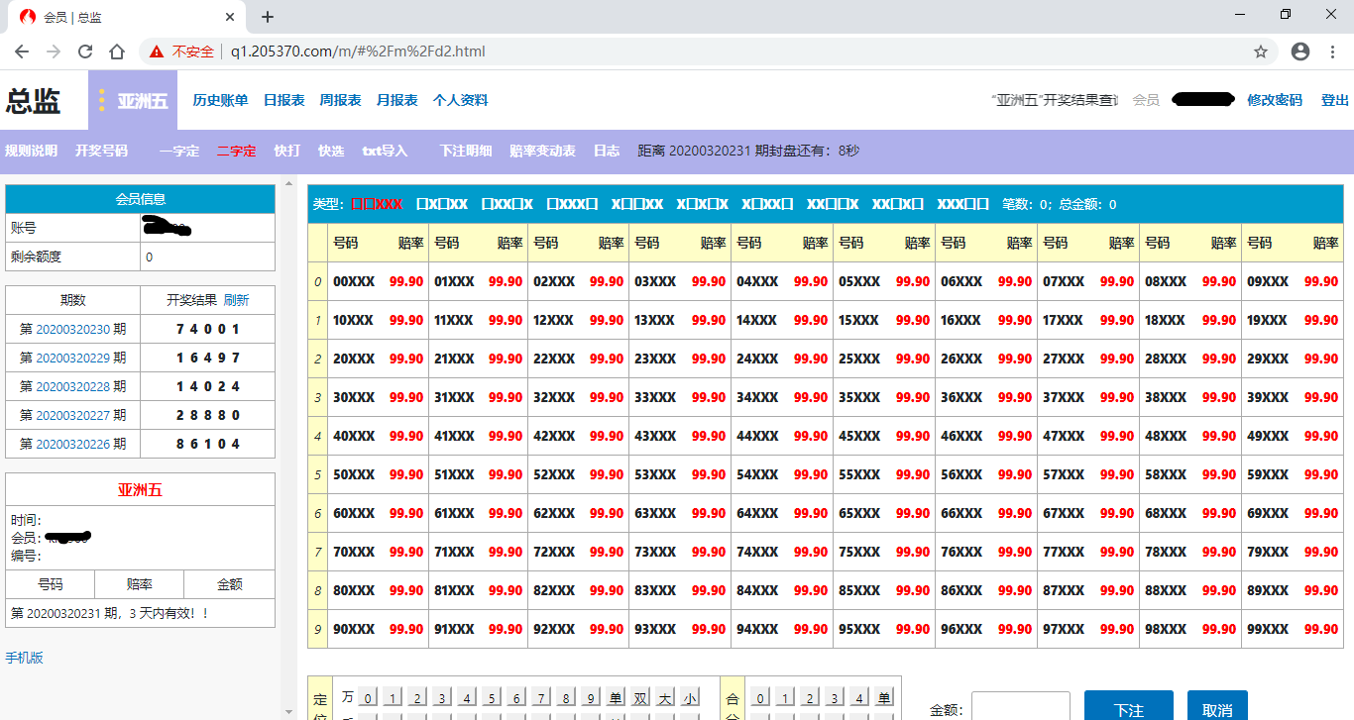
Task: Go back with the browser back arrow
Action: point(22,51)
